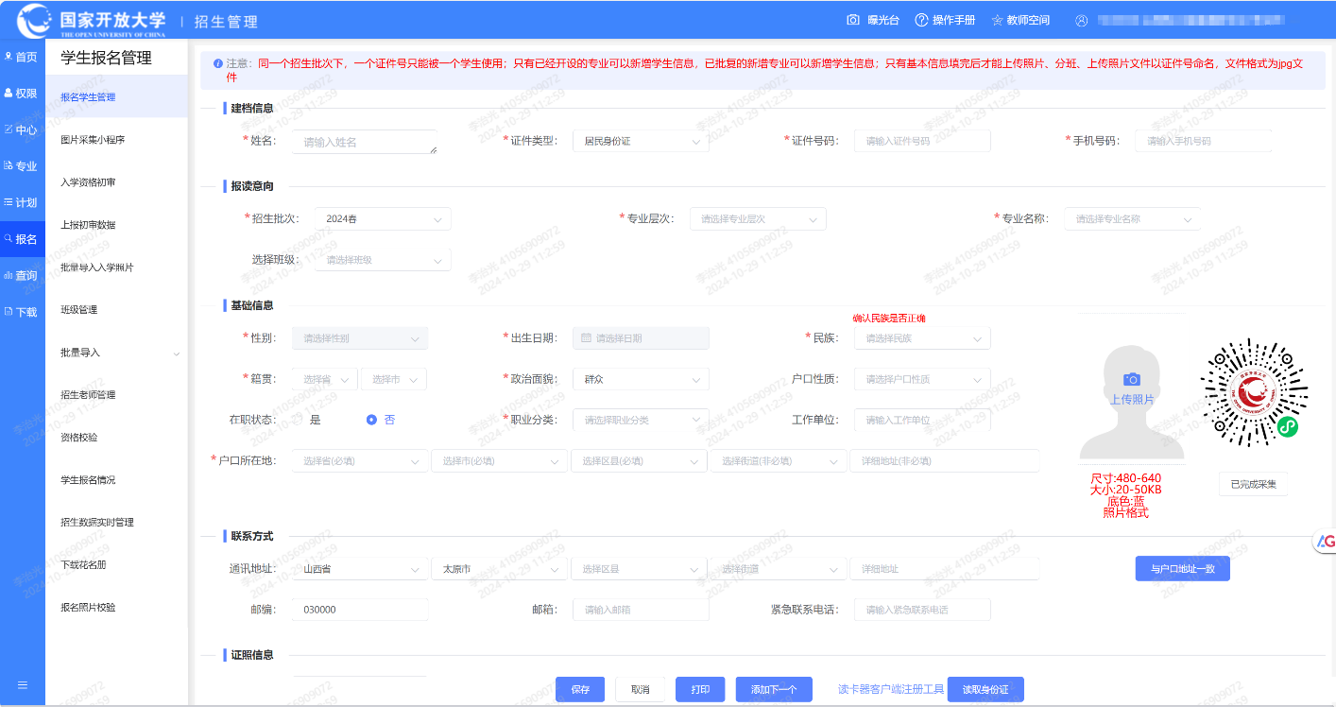The height and width of the screenshot is (707, 1336).
Task: Click the upload photo camera icon
Action: coord(1132,379)
